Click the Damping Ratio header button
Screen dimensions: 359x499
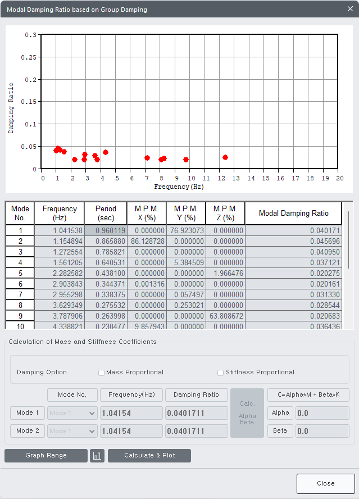coord(197,394)
